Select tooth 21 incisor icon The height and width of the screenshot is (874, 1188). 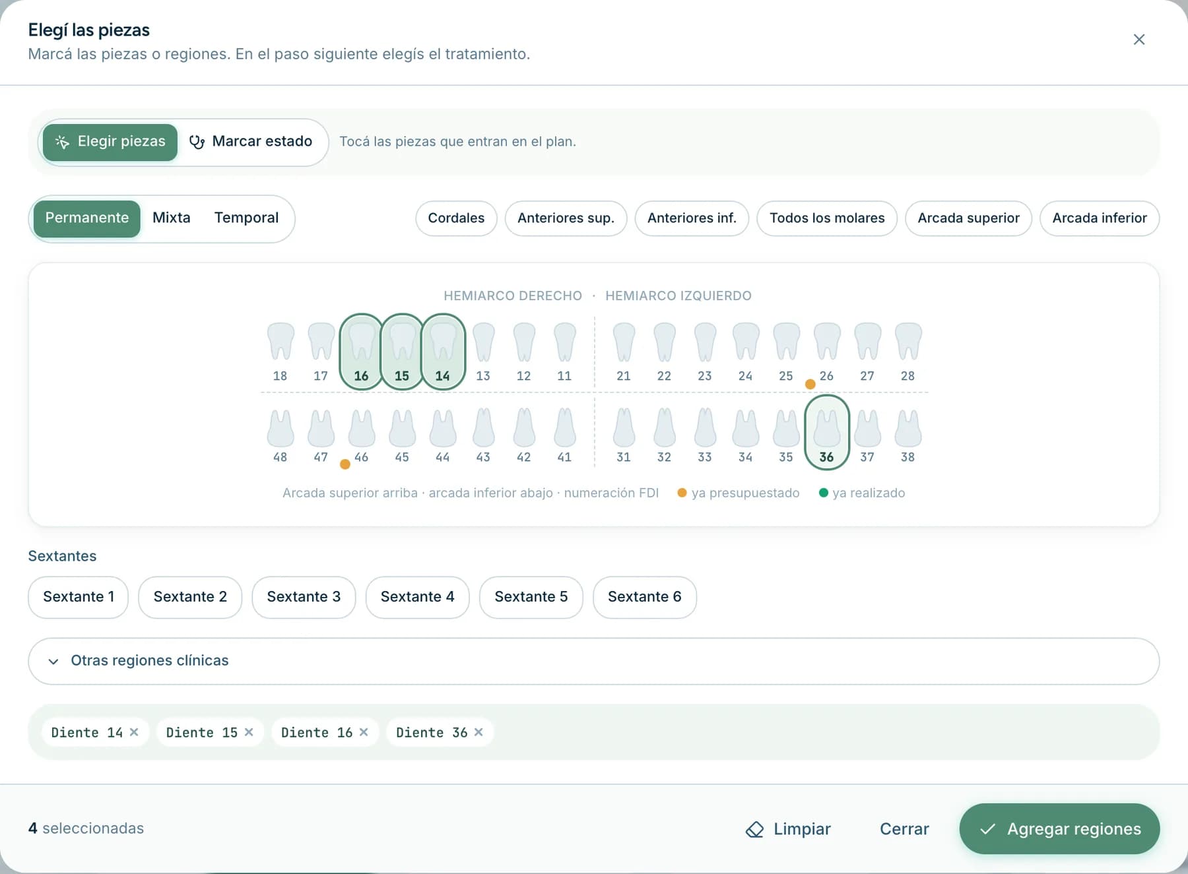point(624,352)
